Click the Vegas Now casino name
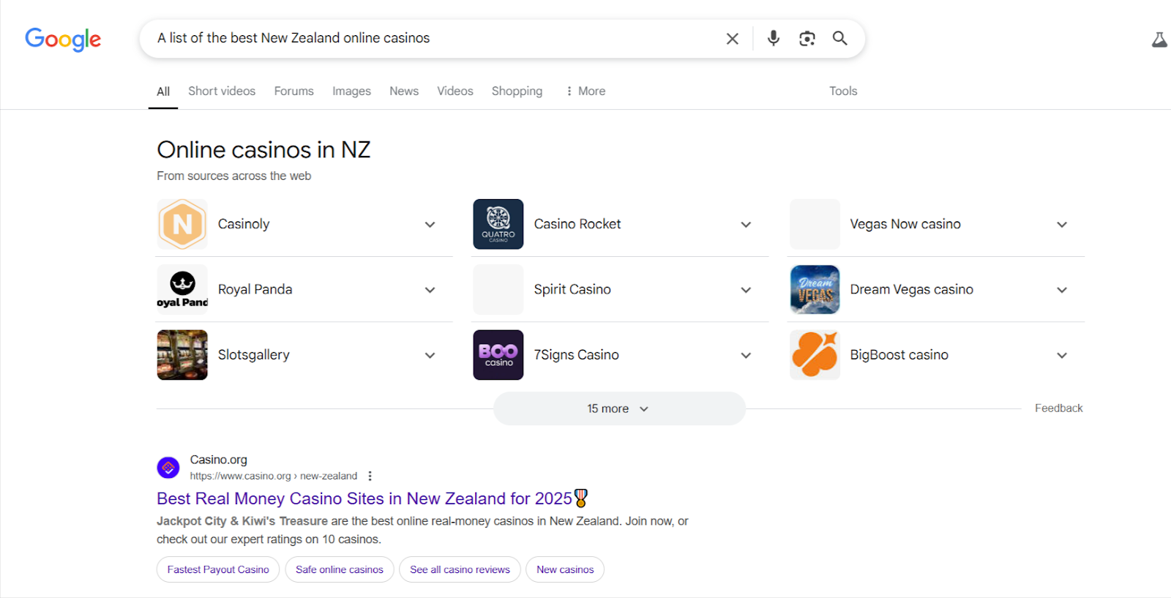The width and height of the screenshot is (1171, 598). click(x=905, y=224)
